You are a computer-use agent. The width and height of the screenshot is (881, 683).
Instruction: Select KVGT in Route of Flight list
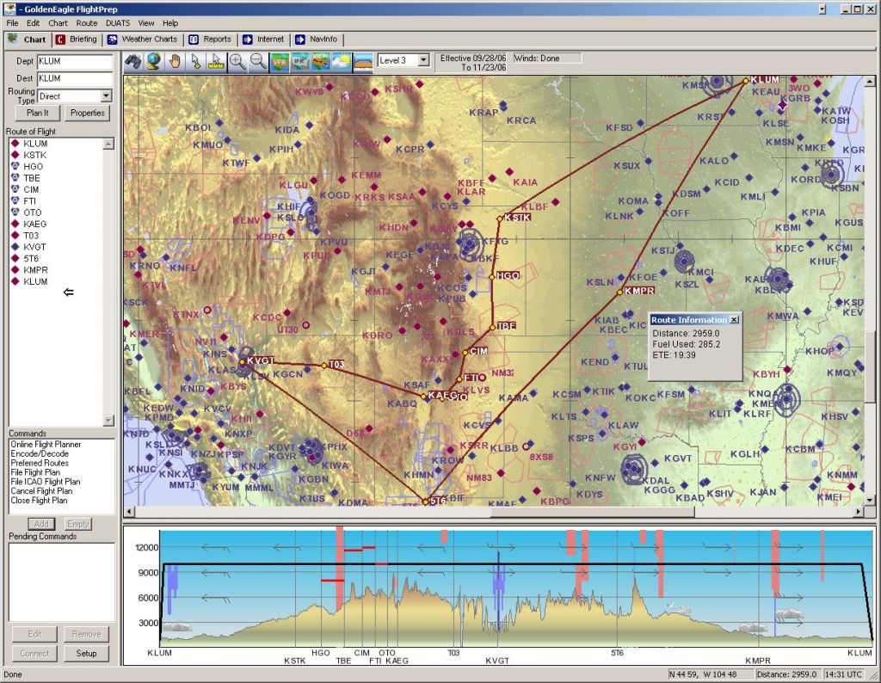point(34,247)
